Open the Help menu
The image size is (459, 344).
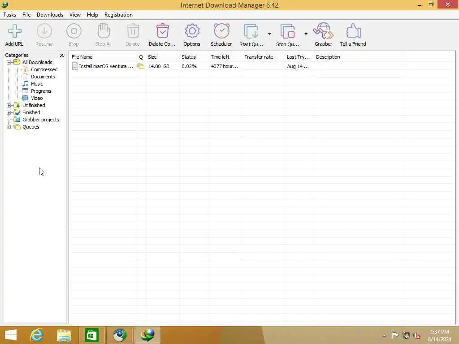pyautogui.click(x=92, y=15)
